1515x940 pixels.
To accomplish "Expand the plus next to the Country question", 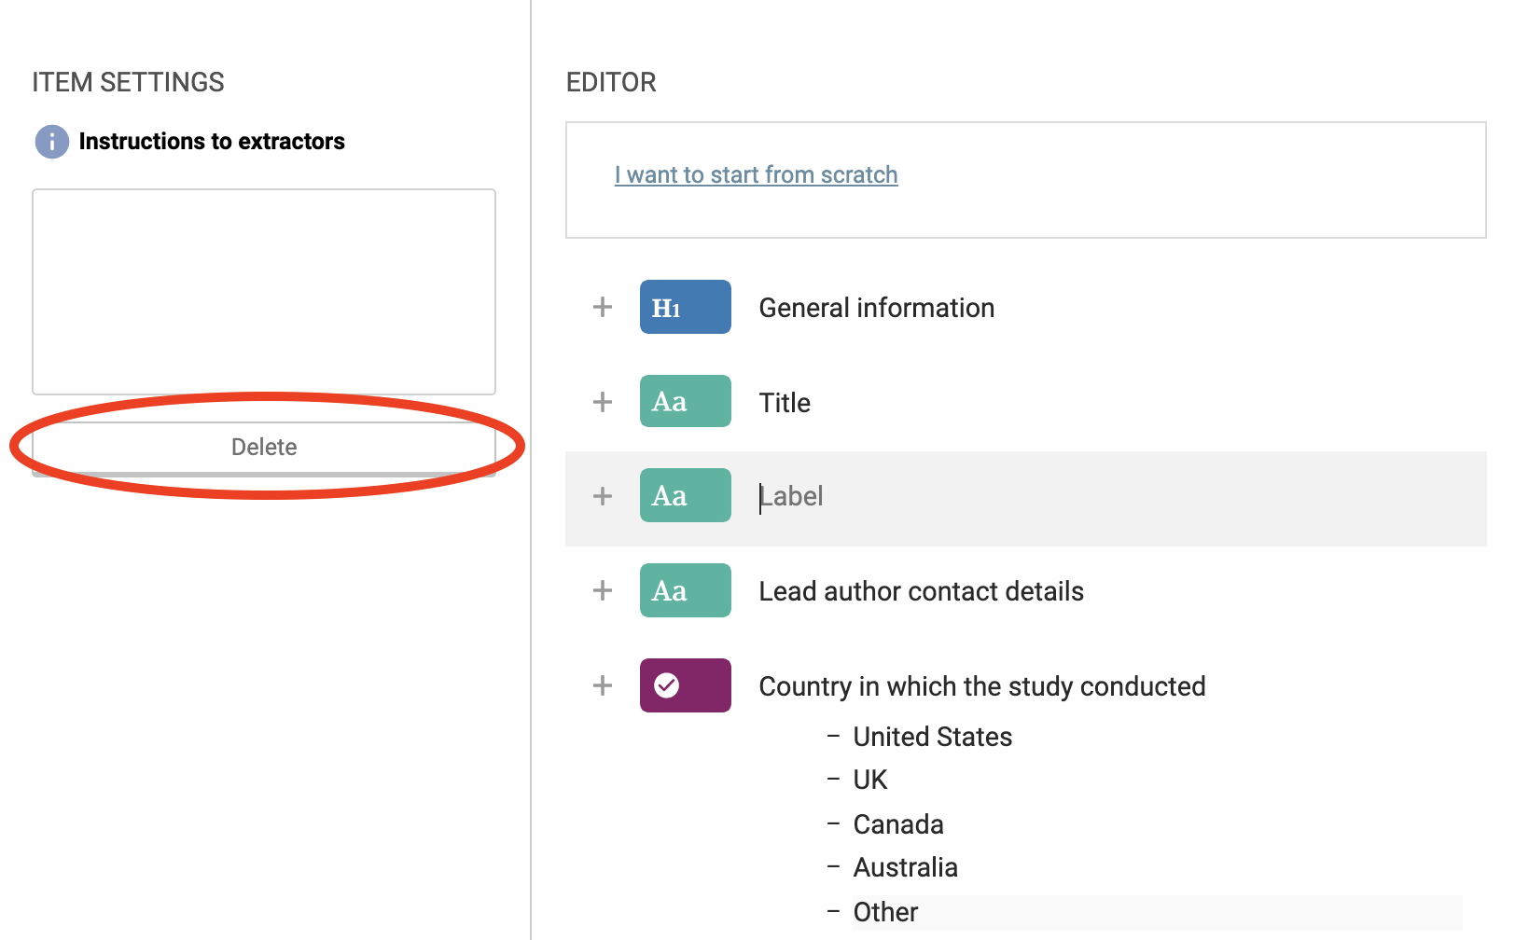I will point(603,685).
